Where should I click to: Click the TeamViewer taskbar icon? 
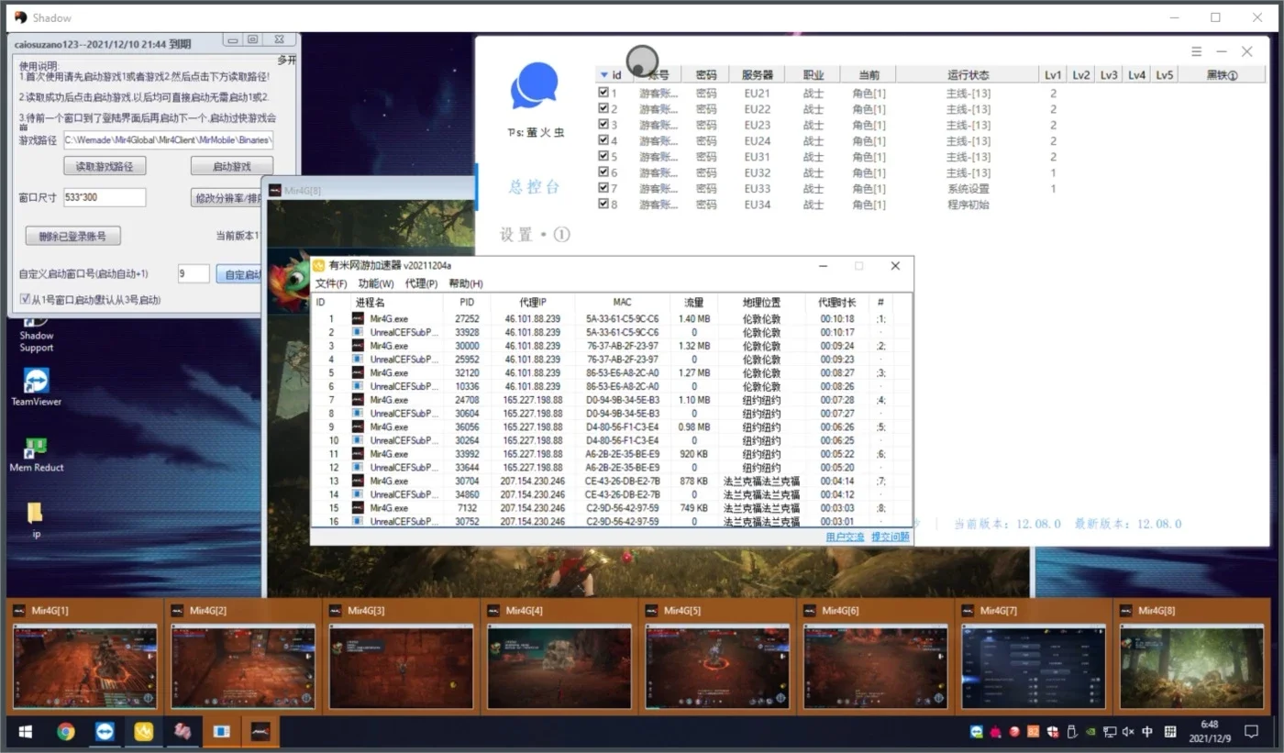coord(105,731)
